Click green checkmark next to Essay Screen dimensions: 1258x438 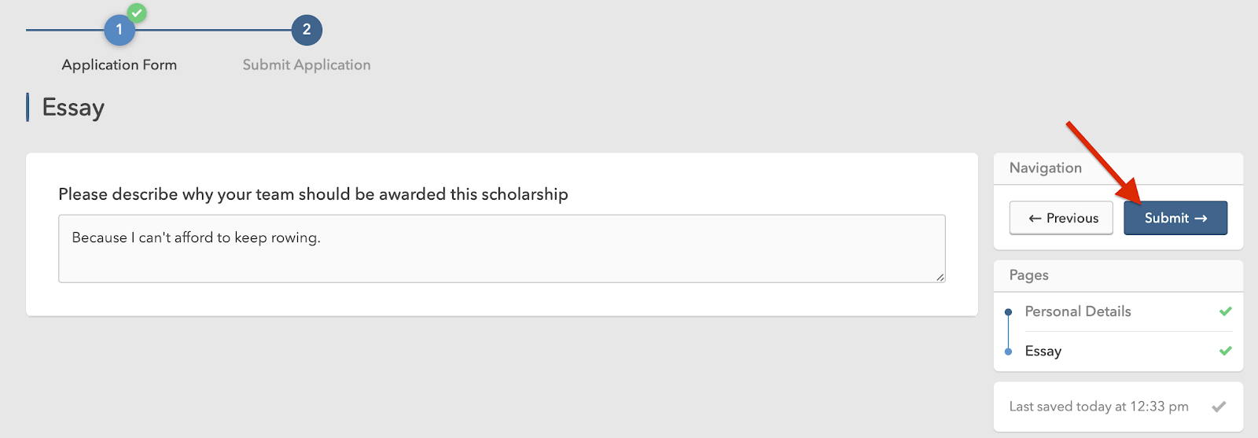tap(1225, 351)
